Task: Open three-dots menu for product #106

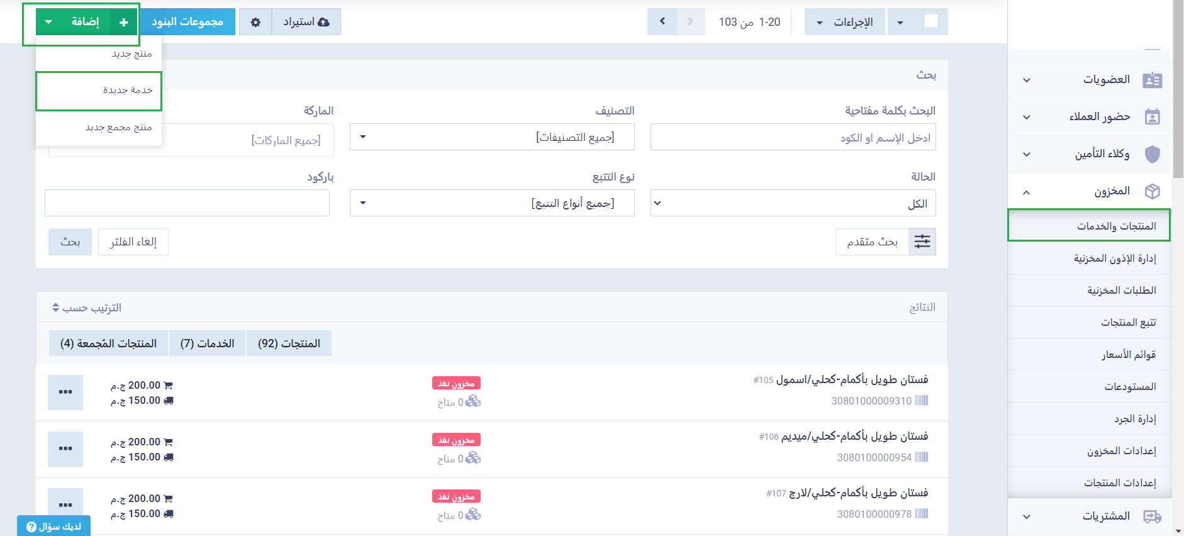Action: point(65,449)
